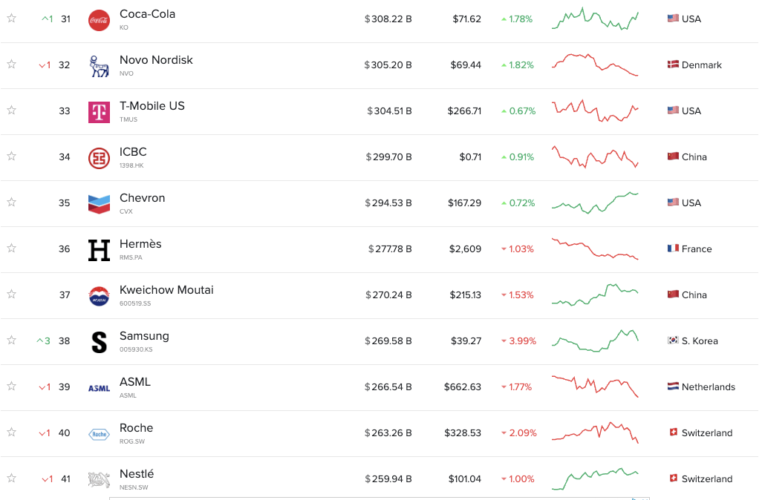Open the Coca-Cola company page
Screen dimensions: 765x500
coord(147,14)
